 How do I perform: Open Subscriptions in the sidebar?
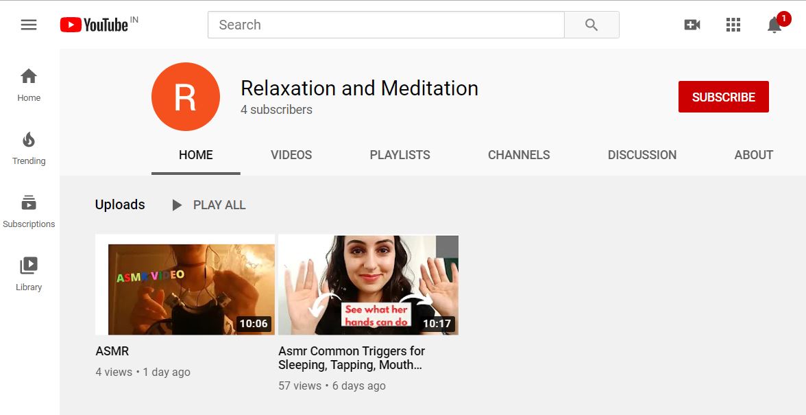29,211
